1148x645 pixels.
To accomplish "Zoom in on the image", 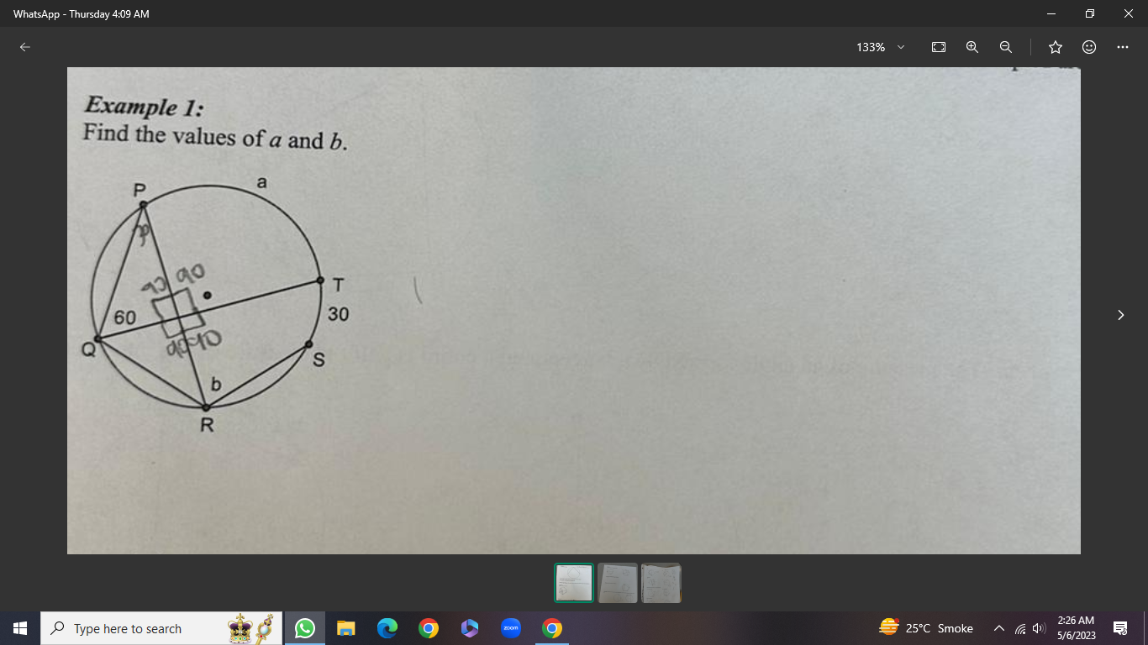I will coord(972,47).
